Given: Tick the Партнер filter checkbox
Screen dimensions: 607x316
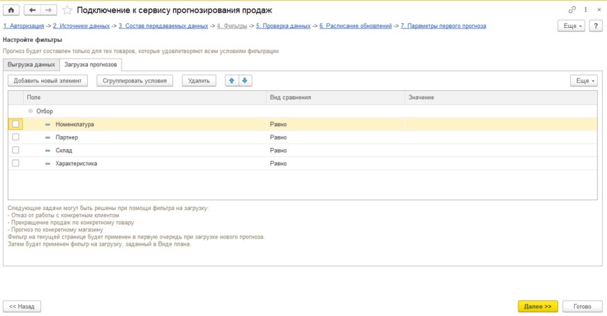Looking at the screenshot, I should 15,137.
